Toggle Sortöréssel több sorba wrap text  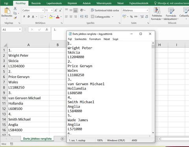tap(105, 10)
